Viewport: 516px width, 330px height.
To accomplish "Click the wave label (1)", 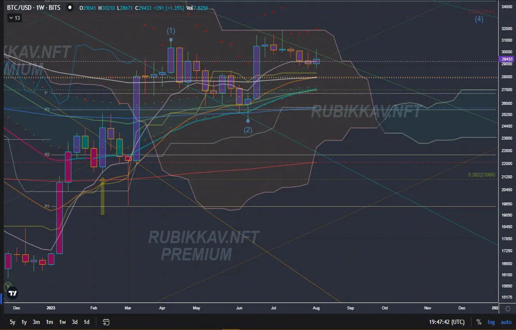I will click(x=171, y=31).
